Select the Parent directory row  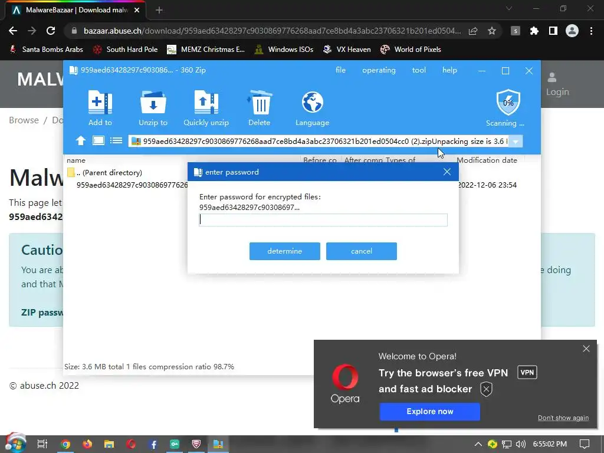(x=104, y=173)
